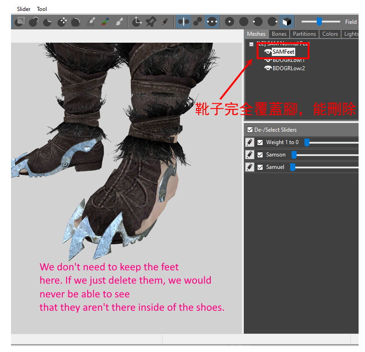Screen dimensions: 365x352
Task: Open the Slider menu
Action: 23,9
